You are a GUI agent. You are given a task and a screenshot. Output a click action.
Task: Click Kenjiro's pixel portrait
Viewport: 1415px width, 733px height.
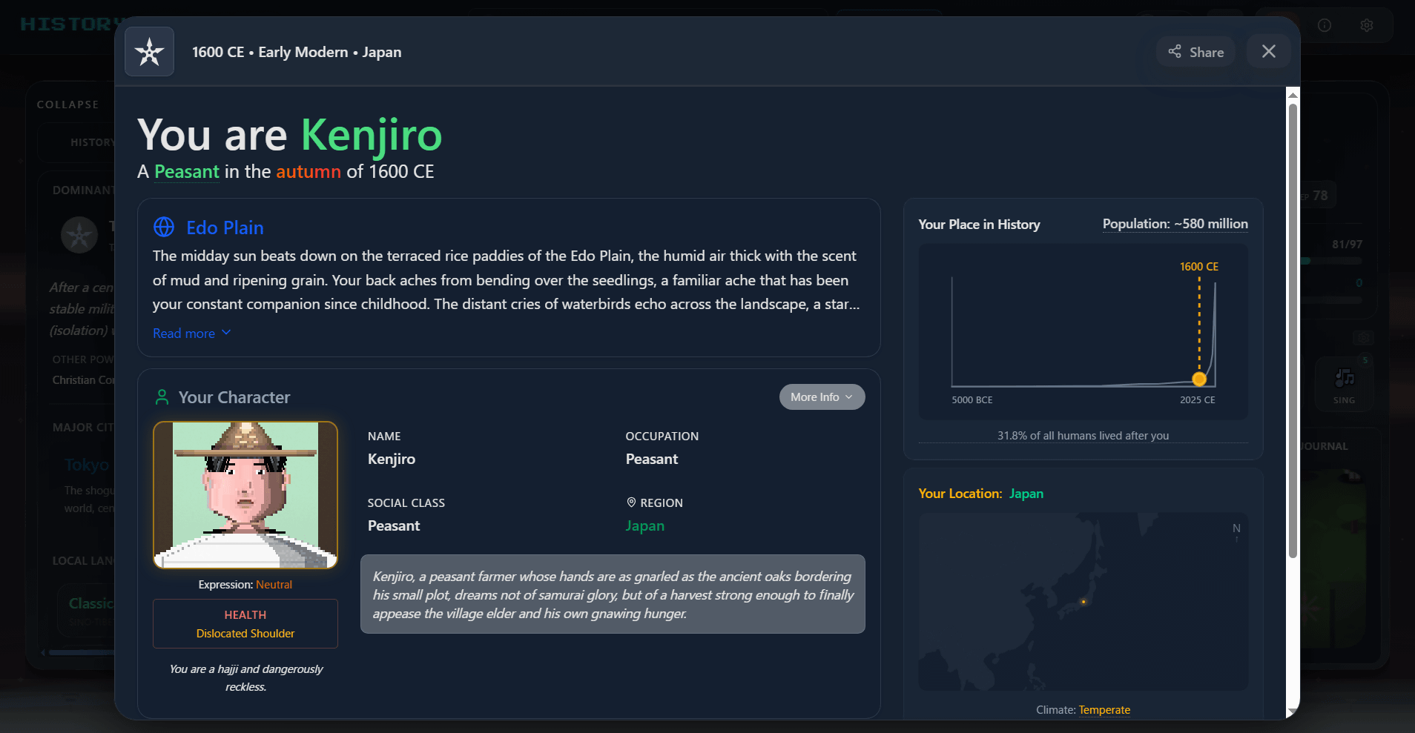tap(245, 495)
